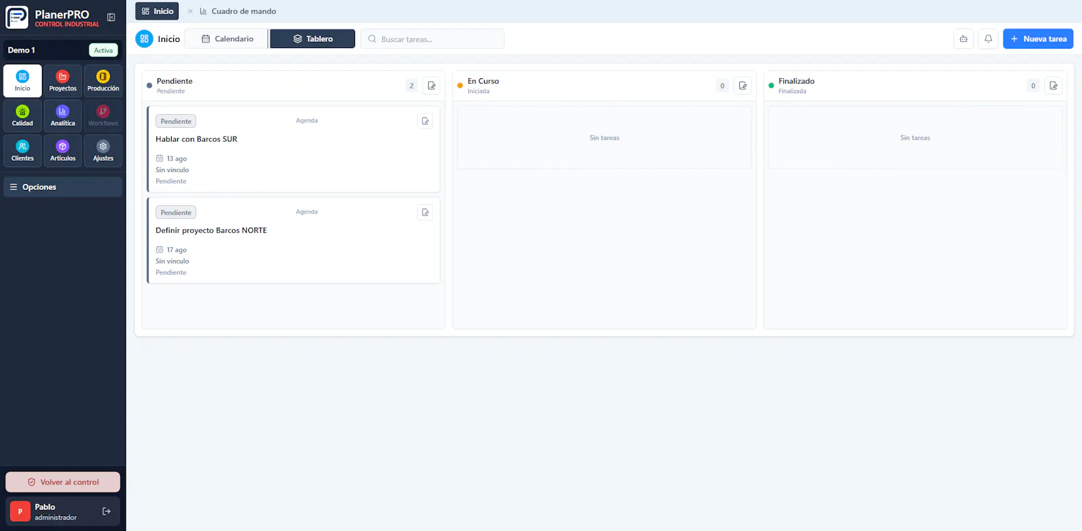The height and width of the screenshot is (531, 1082).
Task: Click the 17 ago date
Action: 177,250
